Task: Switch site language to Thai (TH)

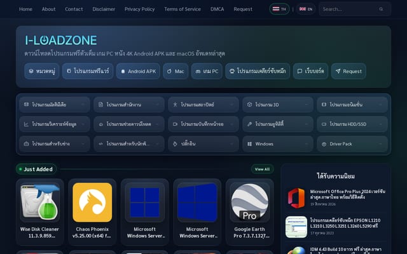Action: coord(279,9)
